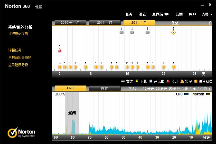
Task: Open 应用程序分级 link
Action: (18, 65)
